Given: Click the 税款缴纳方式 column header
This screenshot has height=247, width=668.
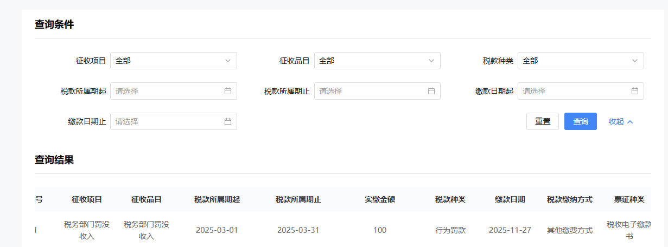Looking at the screenshot, I should (569, 199).
